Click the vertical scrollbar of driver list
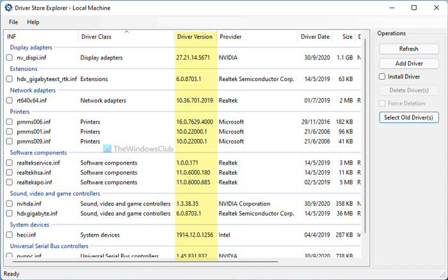 pyautogui.click(x=366, y=128)
